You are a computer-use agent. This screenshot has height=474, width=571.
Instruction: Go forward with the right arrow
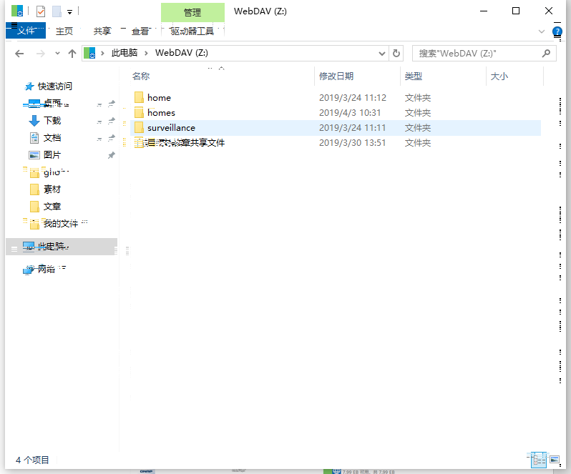(x=40, y=54)
